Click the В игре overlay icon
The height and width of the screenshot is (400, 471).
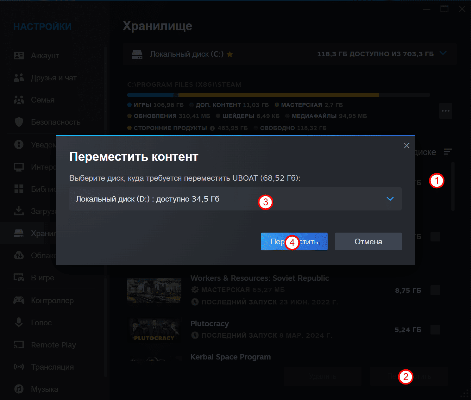[19, 278]
